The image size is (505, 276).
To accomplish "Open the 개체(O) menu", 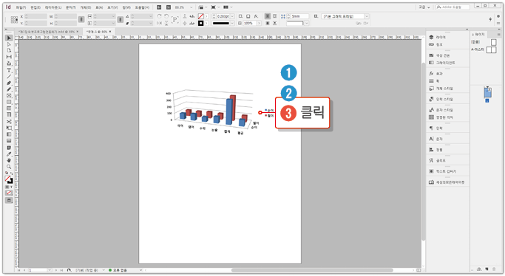I will 86,7.
